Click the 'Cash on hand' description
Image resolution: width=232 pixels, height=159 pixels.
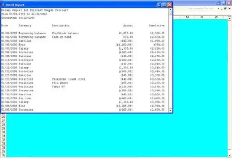pos(62,37)
